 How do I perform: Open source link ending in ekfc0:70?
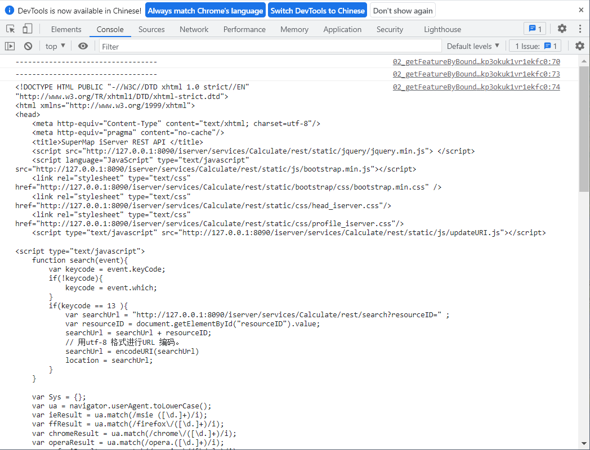476,62
